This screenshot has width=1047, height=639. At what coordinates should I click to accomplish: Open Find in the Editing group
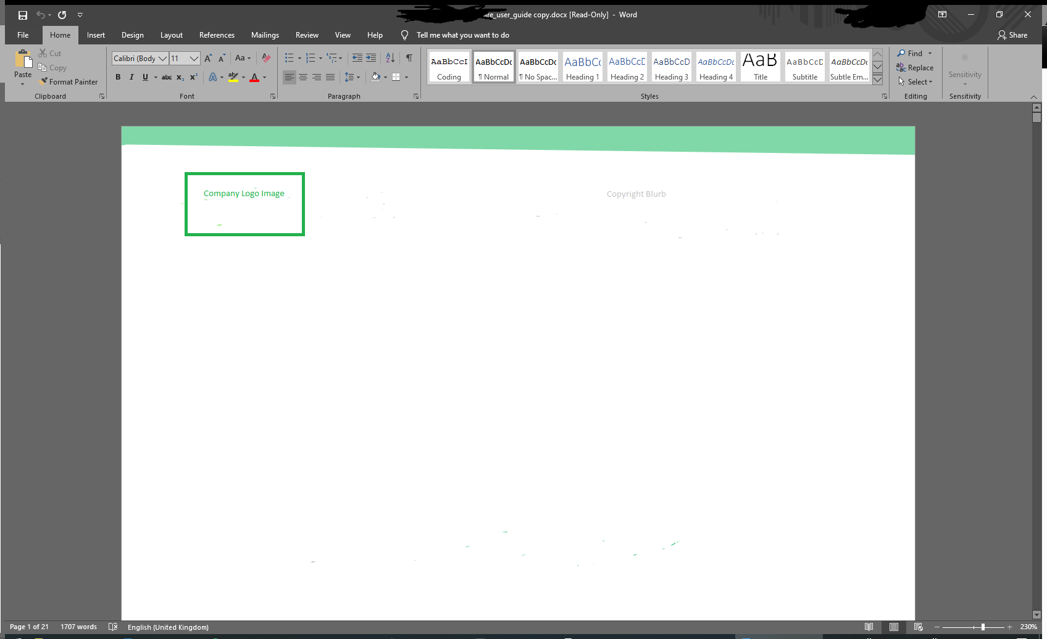coord(910,54)
